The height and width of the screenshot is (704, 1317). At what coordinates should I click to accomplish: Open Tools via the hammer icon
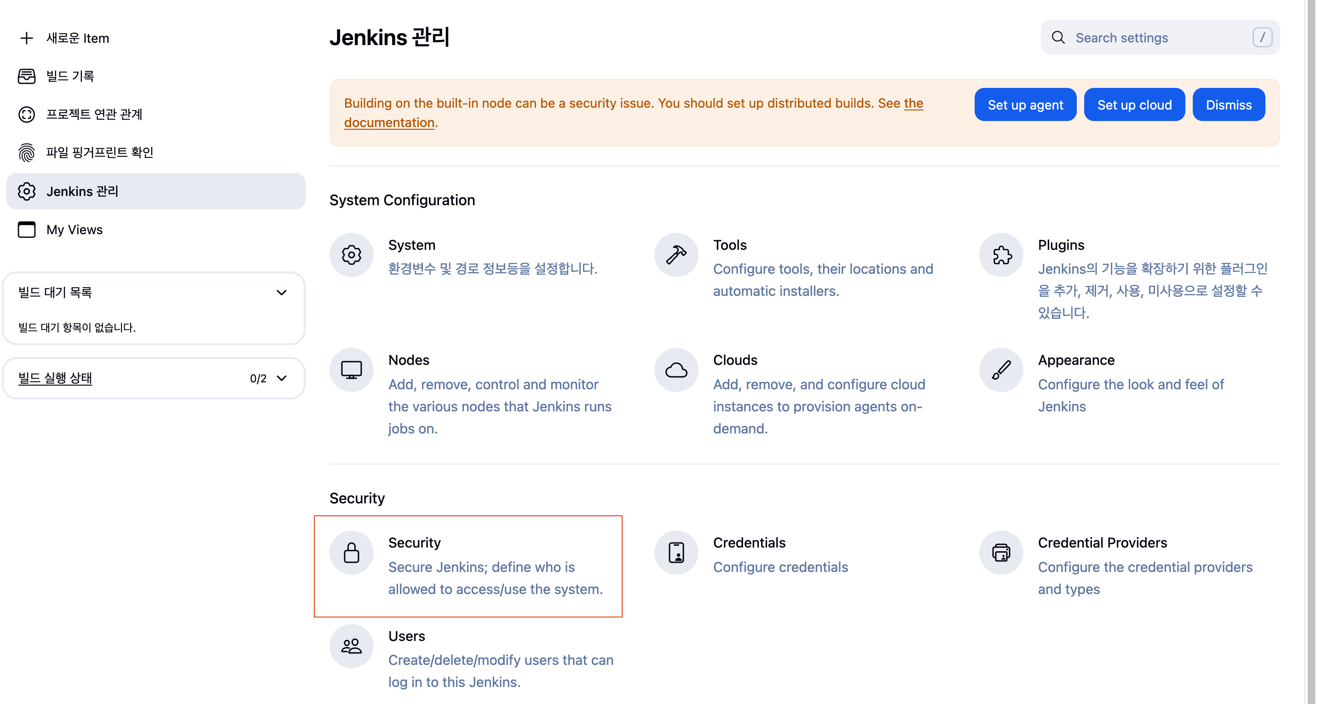(676, 254)
